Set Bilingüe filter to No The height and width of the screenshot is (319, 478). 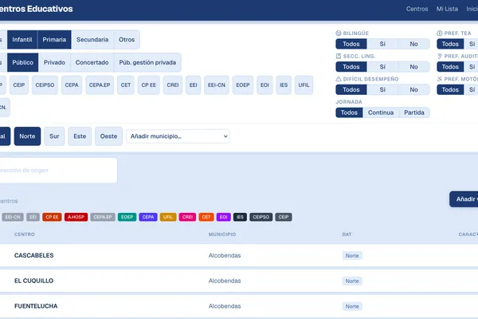413,44
